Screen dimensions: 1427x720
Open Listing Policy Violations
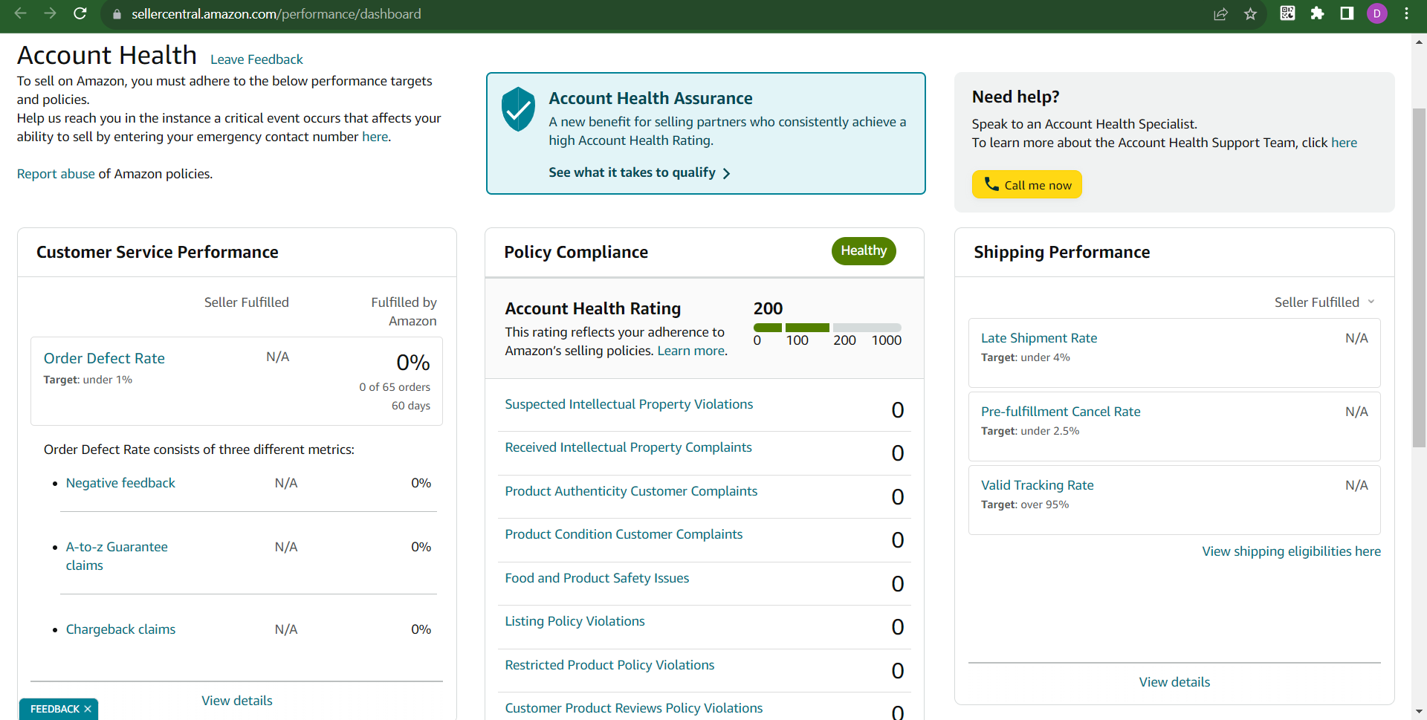coord(575,621)
